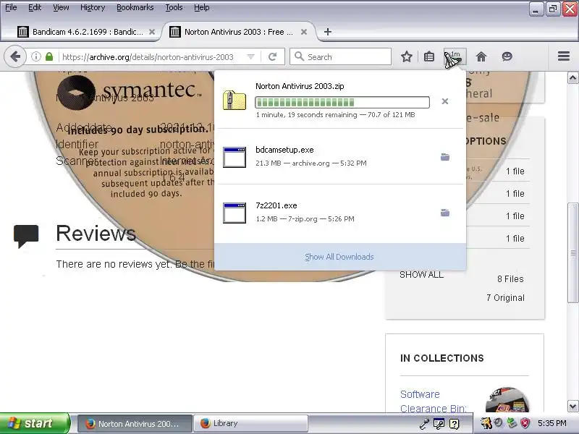Bookmark this page with the star icon
This screenshot has width=579, height=434.
pyautogui.click(x=407, y=56)
